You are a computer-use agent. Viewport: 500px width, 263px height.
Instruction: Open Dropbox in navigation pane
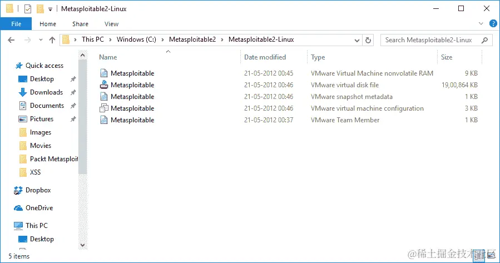[x=38, y=190]
